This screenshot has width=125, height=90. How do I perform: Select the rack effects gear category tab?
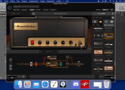(x=112, y=21)
